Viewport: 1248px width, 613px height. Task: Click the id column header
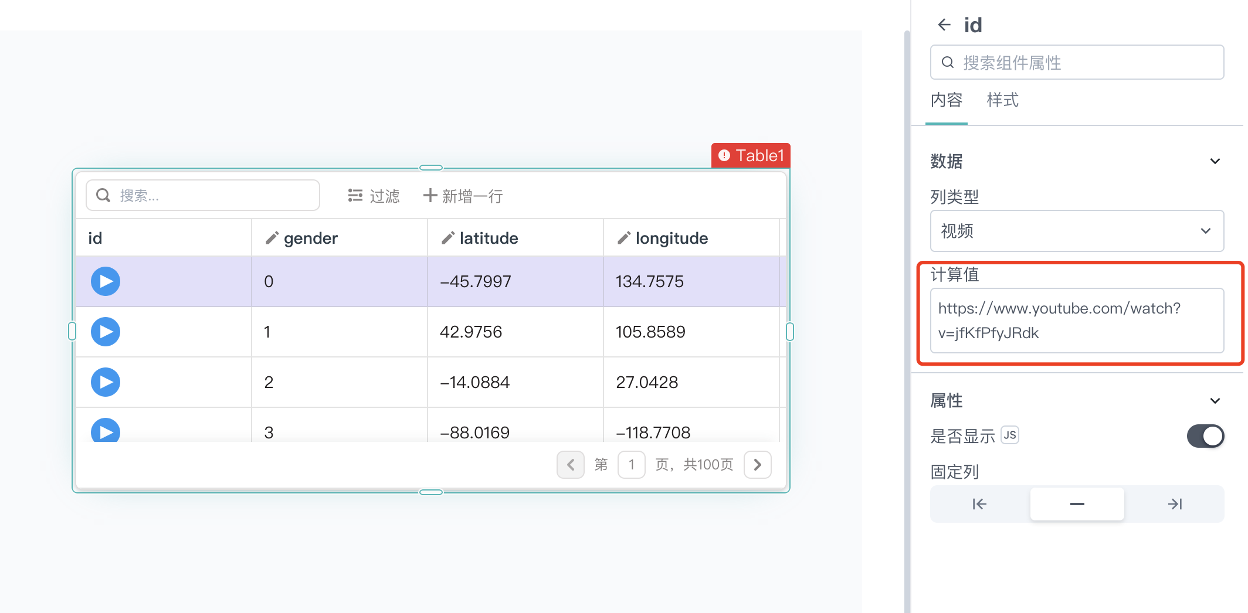coord(164,238)
